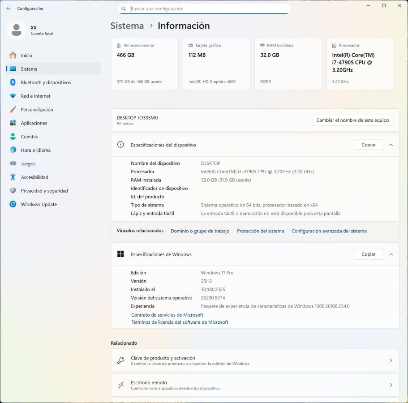Select the Accesibilidad person icon
The image size is (408, 403).
[13, 177]
